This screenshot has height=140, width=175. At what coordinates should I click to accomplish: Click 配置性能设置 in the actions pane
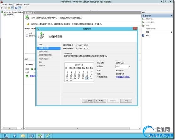(x=151, y=29)
